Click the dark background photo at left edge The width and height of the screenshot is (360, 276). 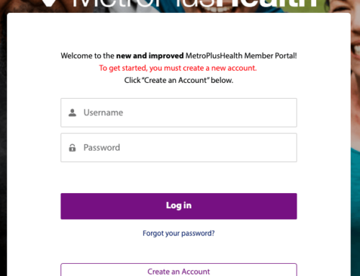point(4,144)
